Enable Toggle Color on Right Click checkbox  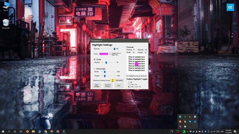(110, 54)
